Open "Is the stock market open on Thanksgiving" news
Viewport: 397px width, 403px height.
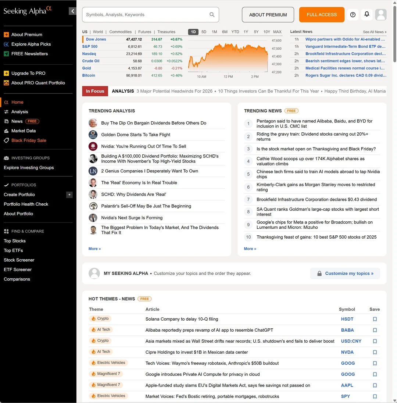(316, 149)
